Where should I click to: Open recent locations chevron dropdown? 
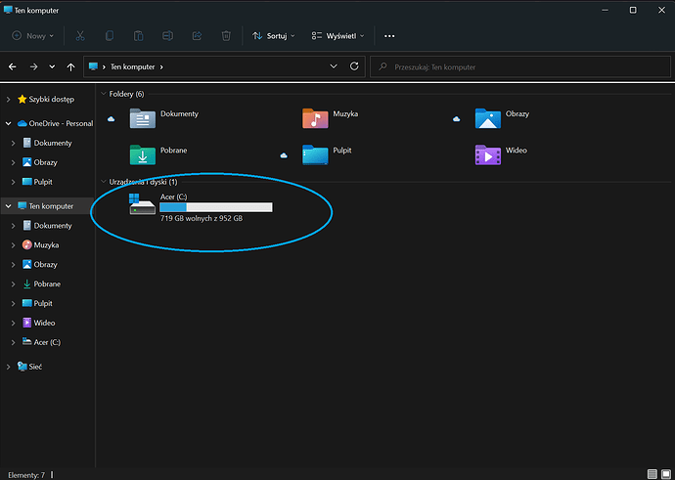tap(52, 66)
